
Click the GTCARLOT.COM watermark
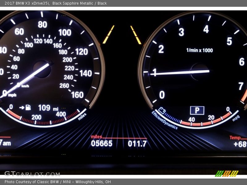click(x=32, y=174)
